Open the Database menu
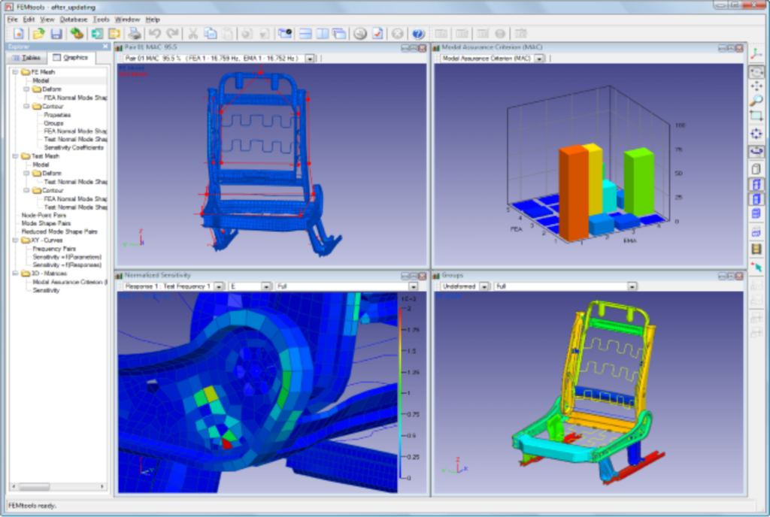770x517 pixels. click(x=73, y=19)
